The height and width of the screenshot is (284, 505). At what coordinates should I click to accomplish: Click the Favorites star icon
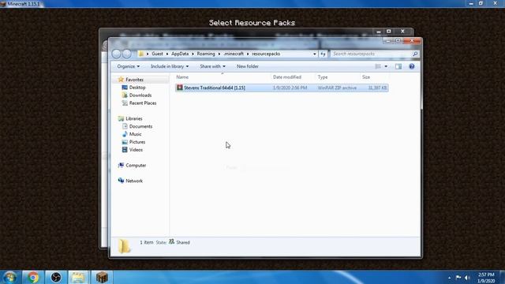click(121, 79)
